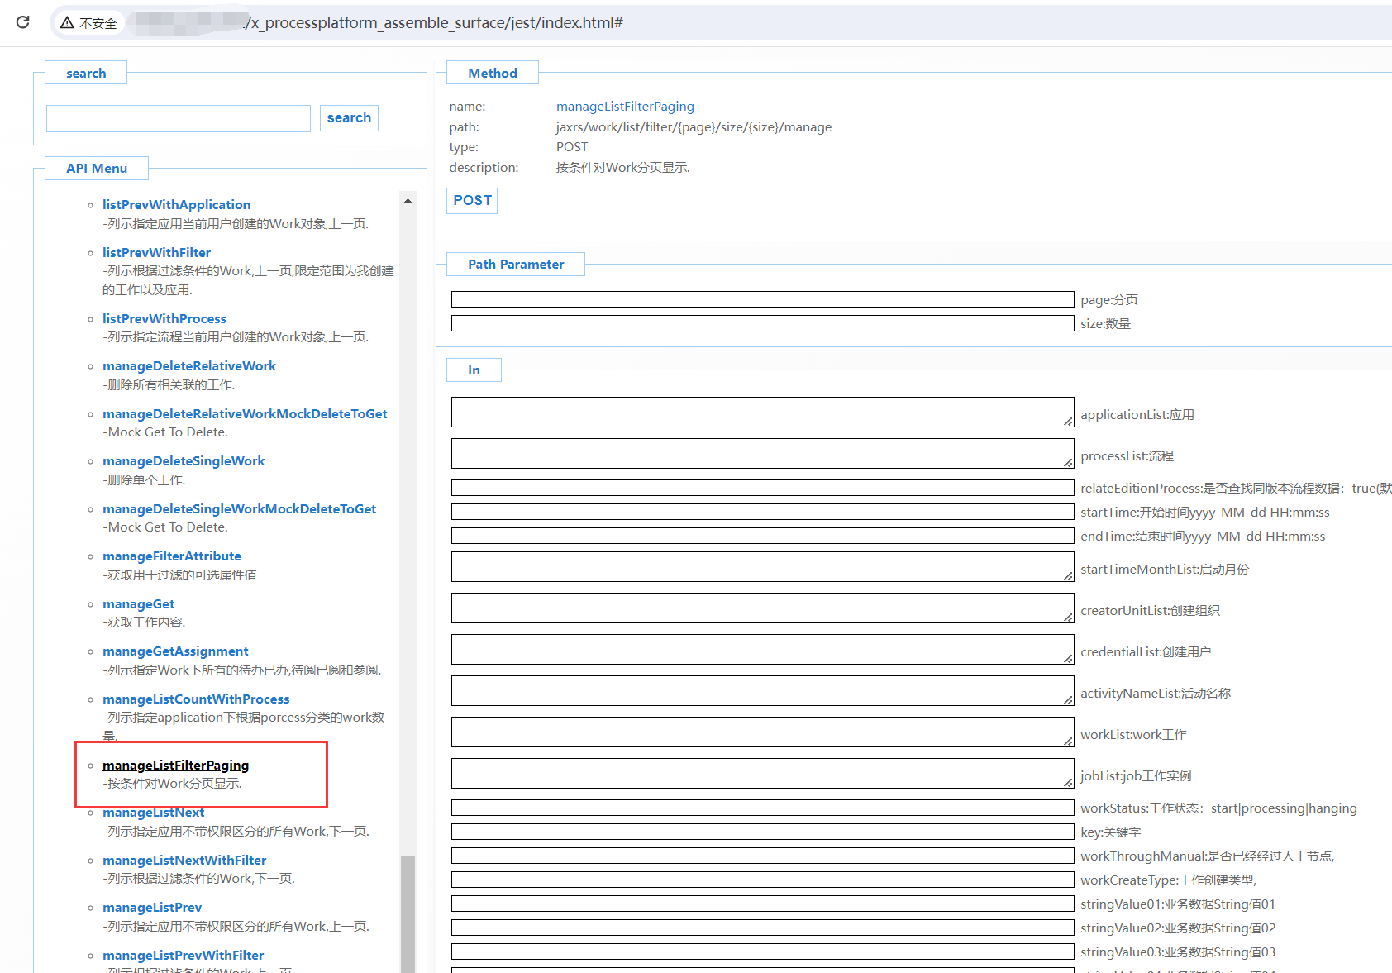The width and height of the screenshot is (1392, 973).
Task: Reload the page with the browser refresh icon
Action: click(x=22, y=22)
